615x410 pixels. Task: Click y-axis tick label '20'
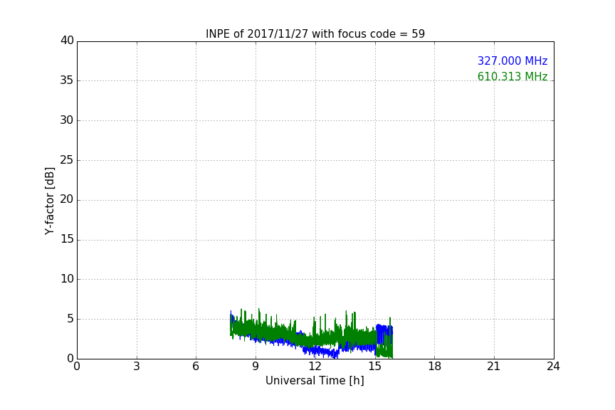pyautogui.click(x=67, y=199)
